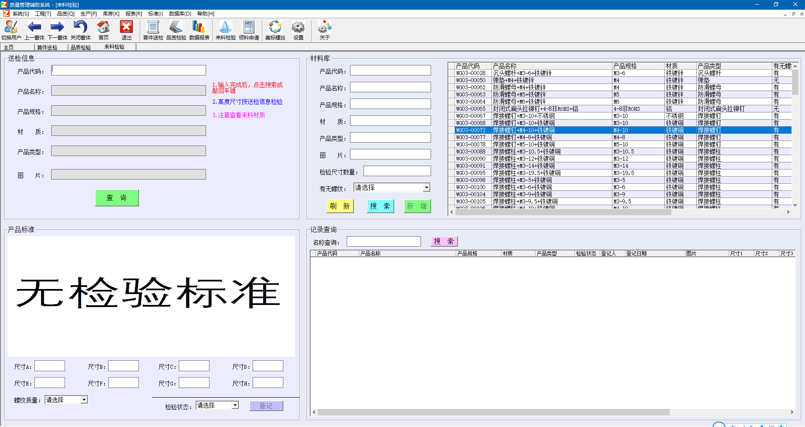Image resolution: width=805 pixels, height=427 pixels.
Task: Click the app logo icon in menu bar
Action: [6, 13]
